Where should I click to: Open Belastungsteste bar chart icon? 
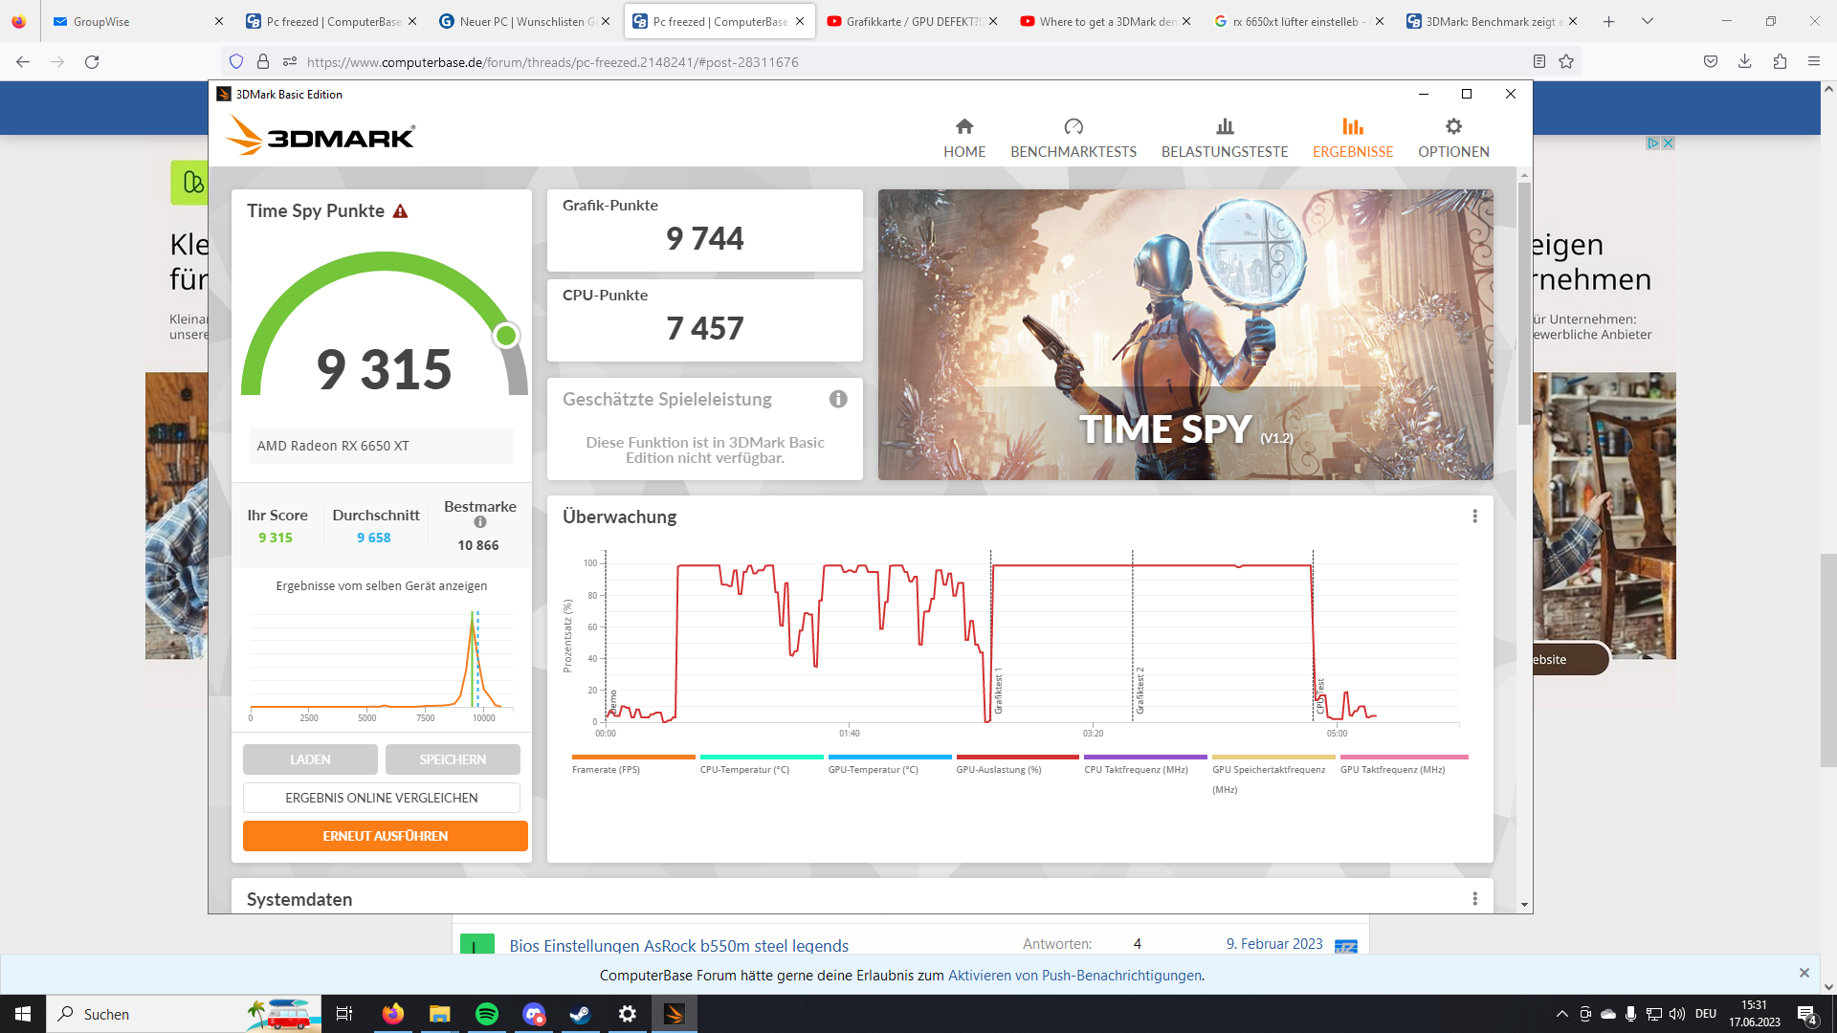[x=1224, y=127]
